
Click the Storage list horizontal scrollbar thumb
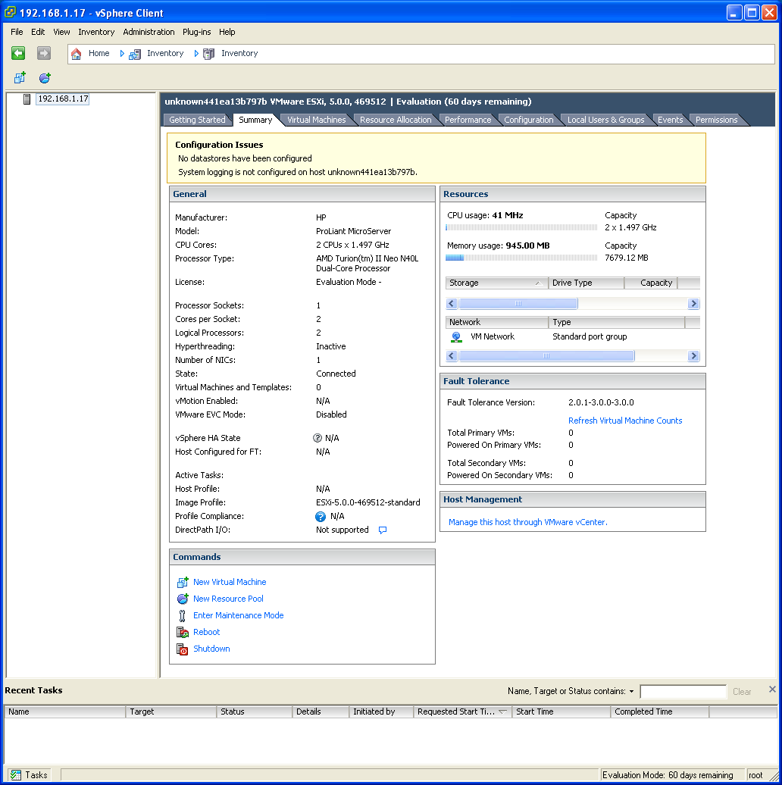pos(518,304)
